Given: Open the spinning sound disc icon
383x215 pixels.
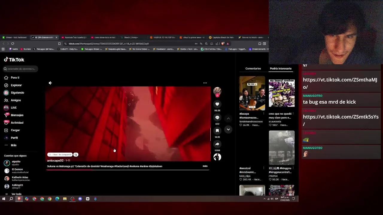Looking at the screenshot, I should (217, 157).
